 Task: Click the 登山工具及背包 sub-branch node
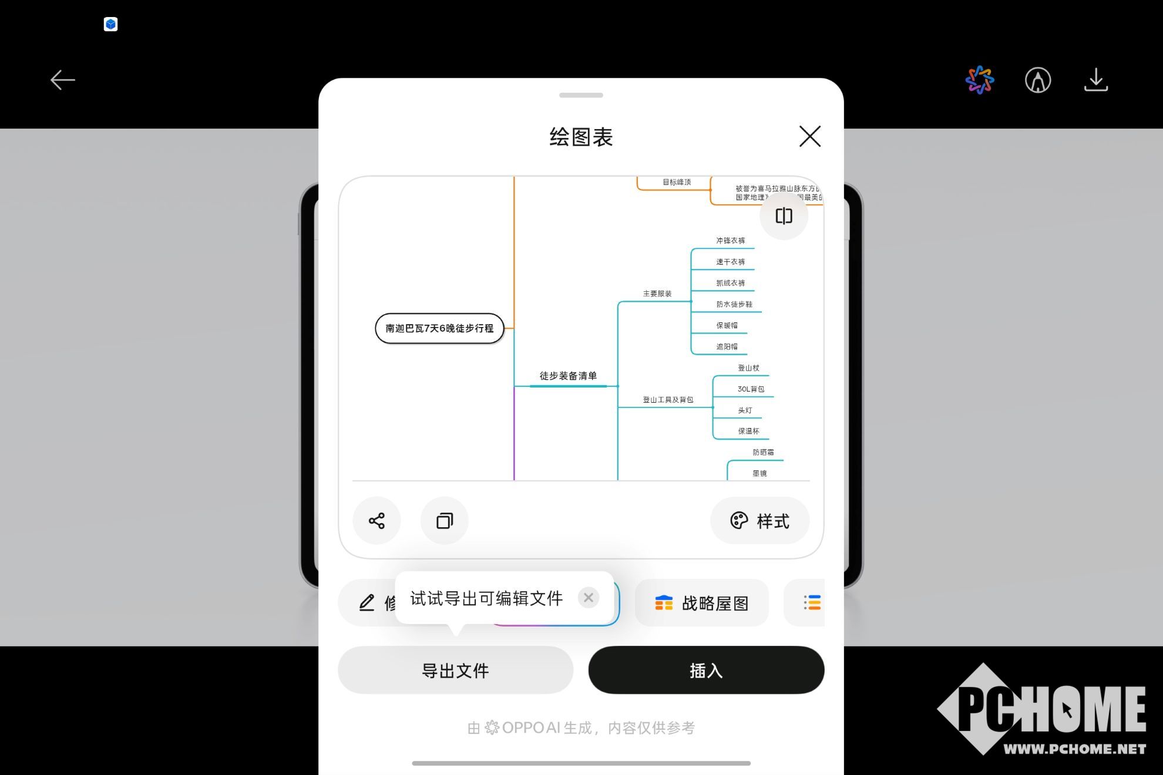coord(668,400)
